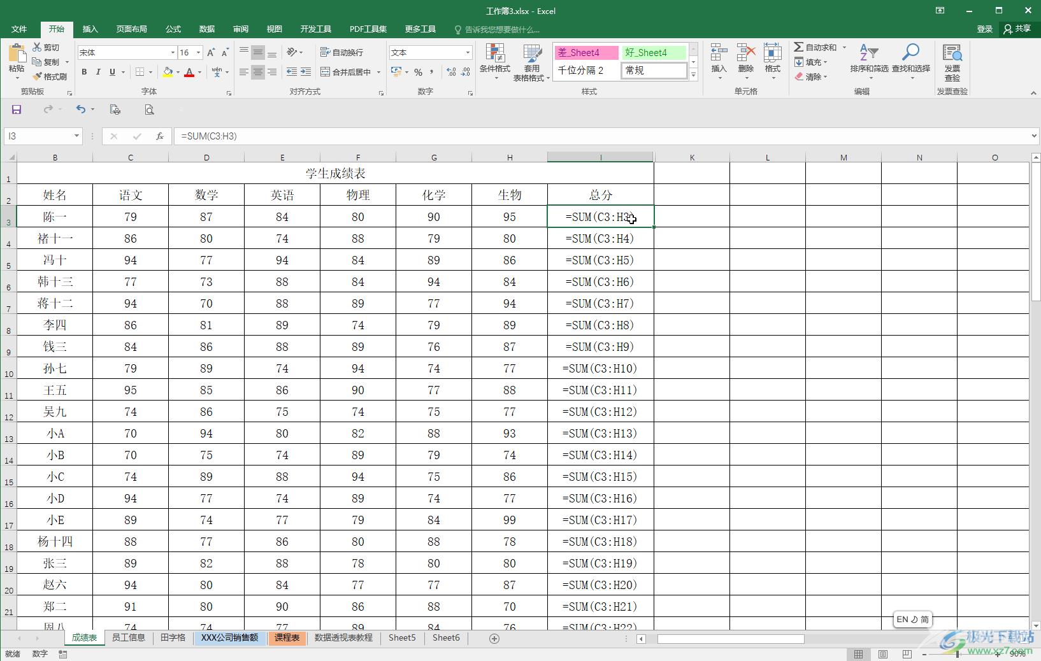Toggle Wrap Text (自动换行)

[341, 52]
